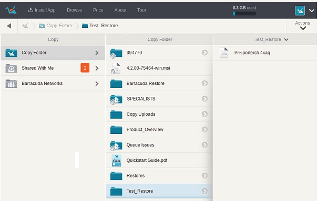Open the Actions dropdown

click(302, 26)
